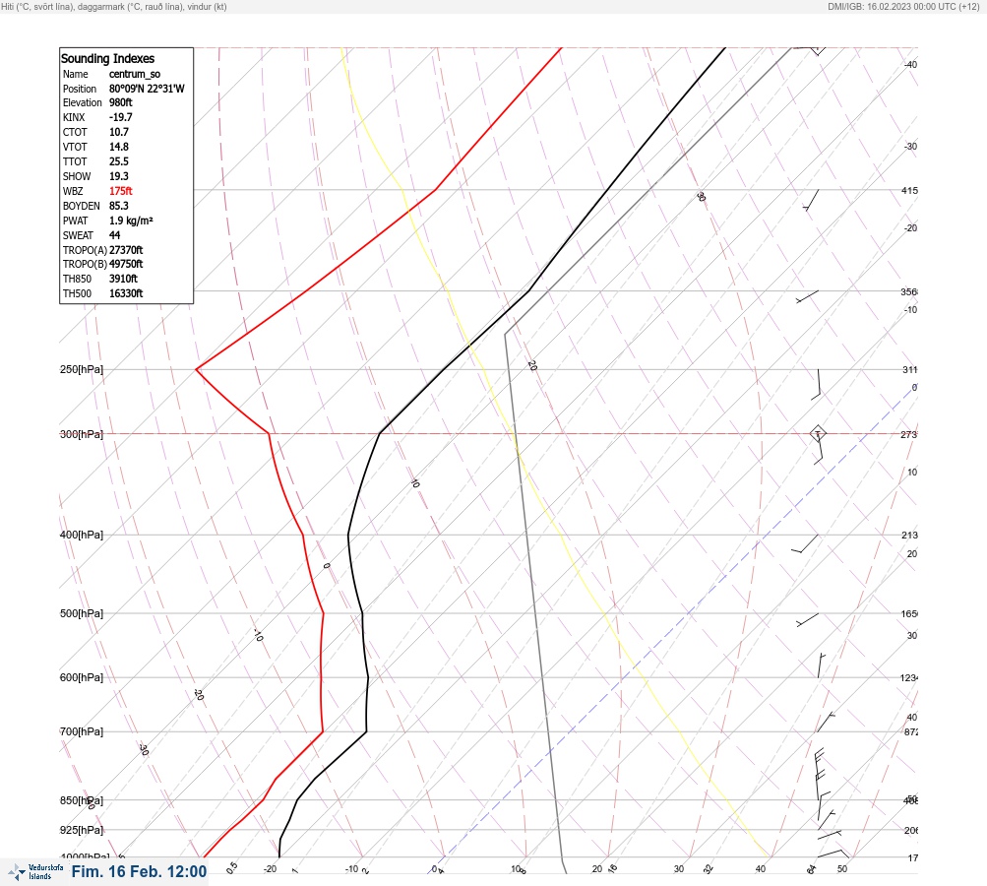Viewport: 987px width, 886px height.
Task: Click the wind barb at the 250 hPa level
Action: pos(817,385)
